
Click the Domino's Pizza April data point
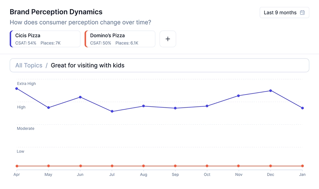tap(17, 166)
